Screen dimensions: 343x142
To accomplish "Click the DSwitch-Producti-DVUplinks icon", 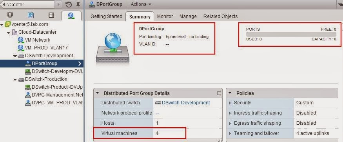I will click(x=28, y=87).
